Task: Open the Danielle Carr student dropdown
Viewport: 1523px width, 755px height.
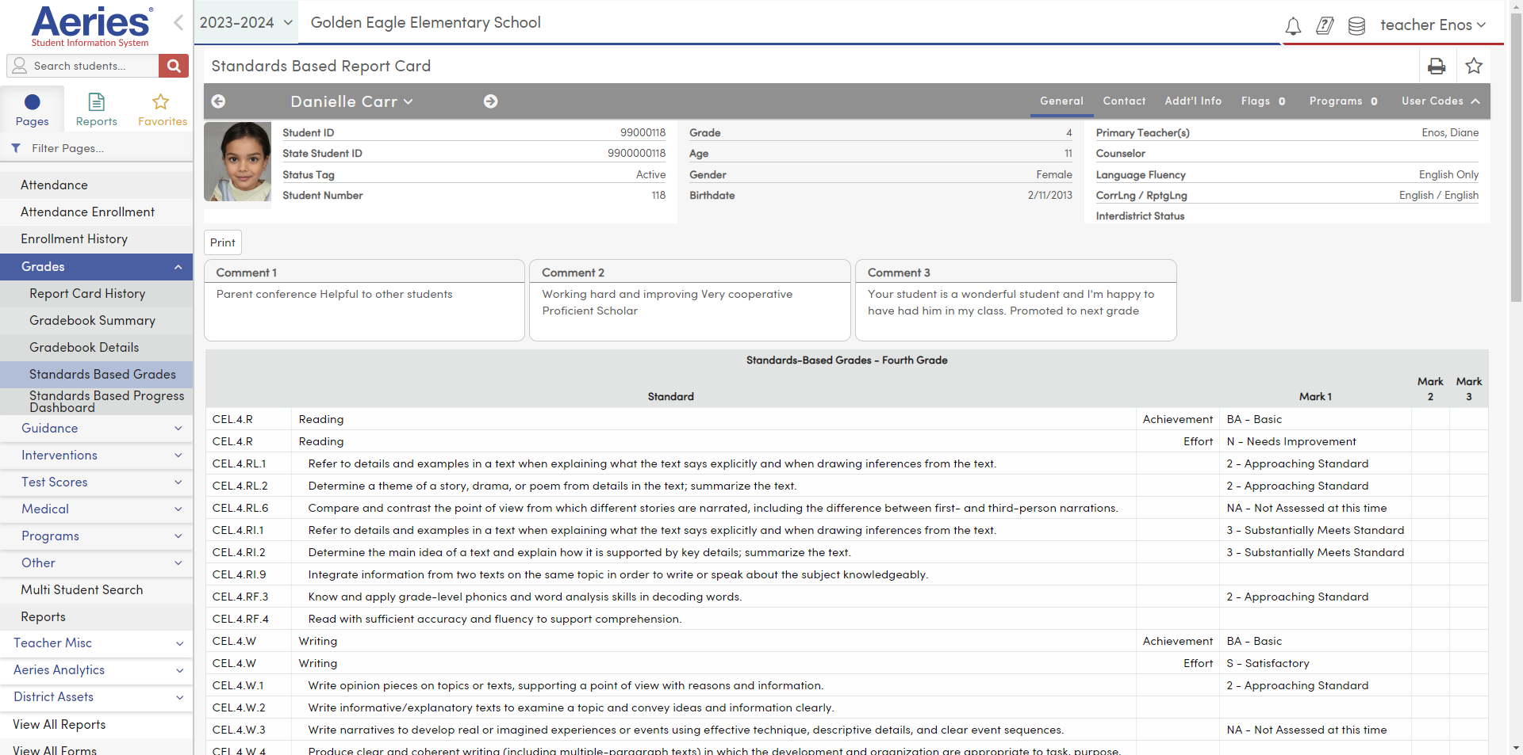Action: coord(351,101)
